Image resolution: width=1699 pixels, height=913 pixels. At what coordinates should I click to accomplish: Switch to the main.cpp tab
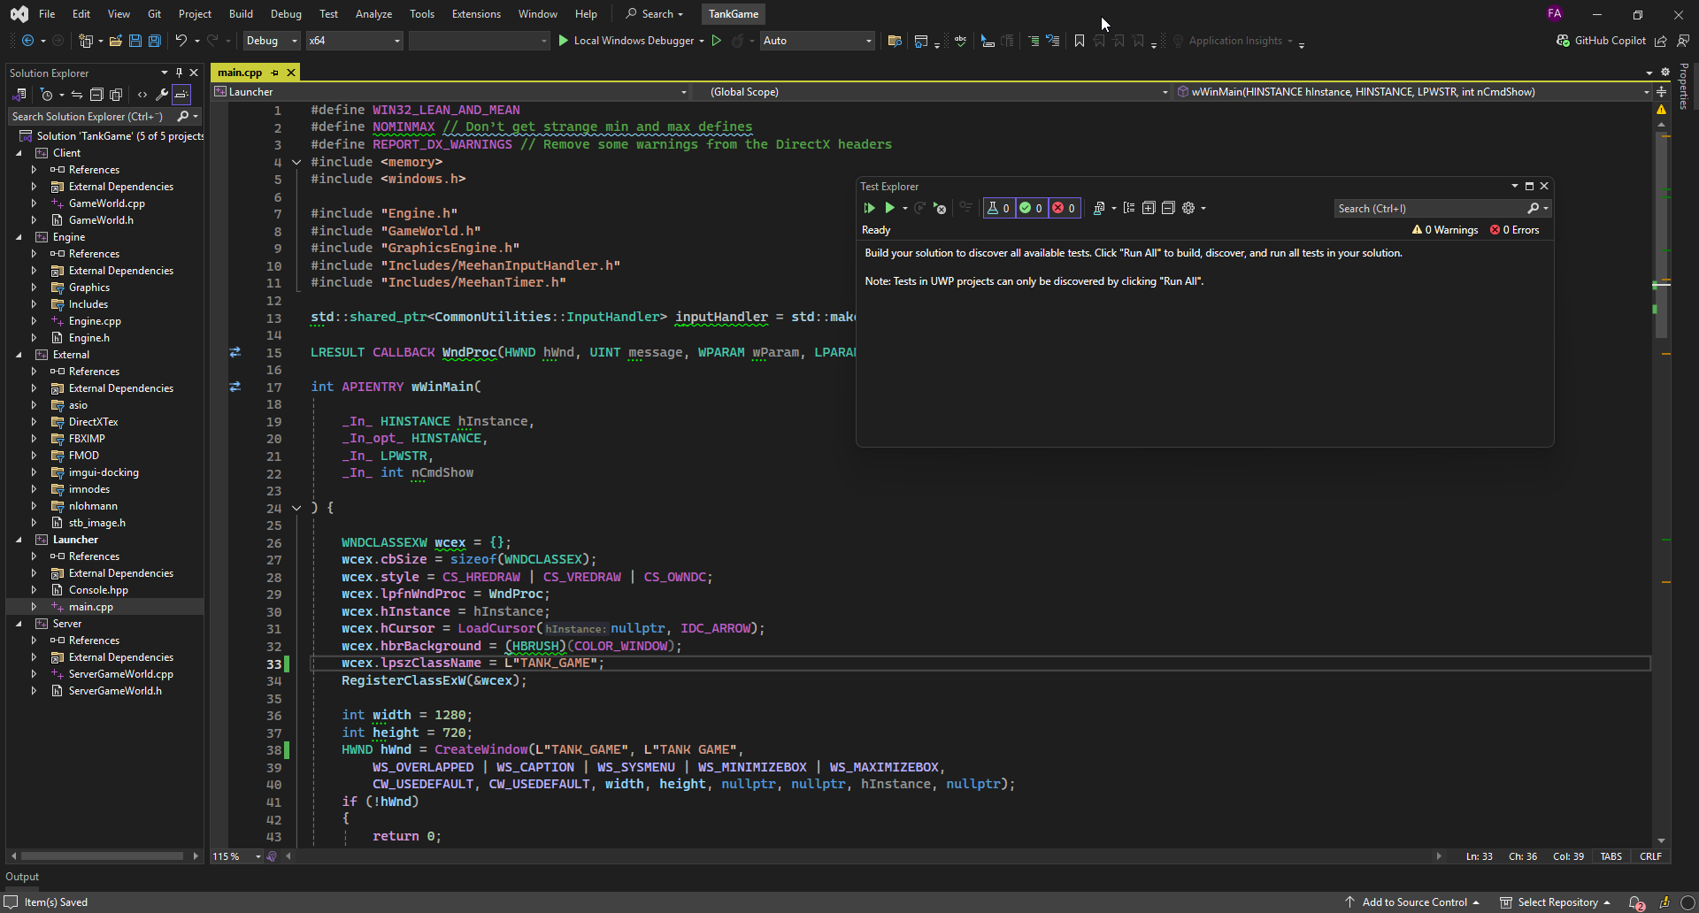coord(240,73)
